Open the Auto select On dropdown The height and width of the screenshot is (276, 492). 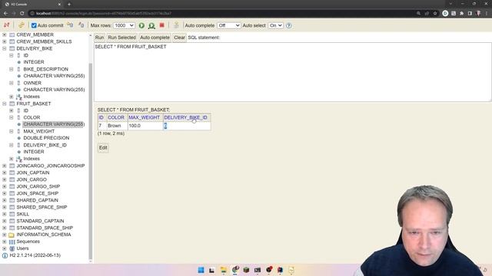(275, 25)
